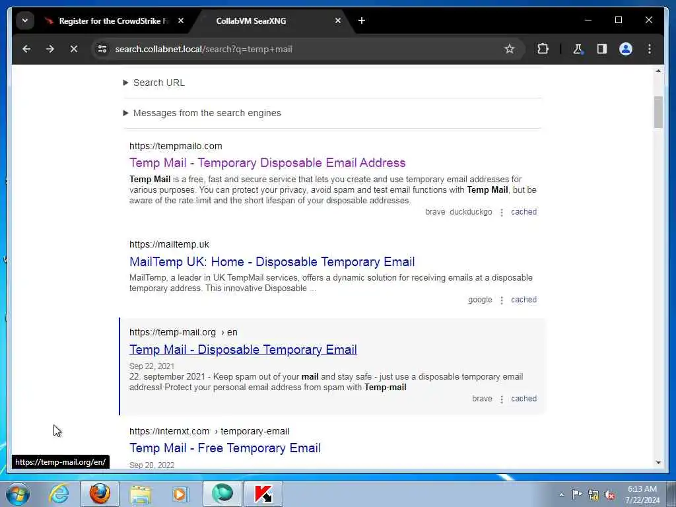Open the Chrome profile avatar
This screenshot has height=507, width=676.
click(626, 49)
